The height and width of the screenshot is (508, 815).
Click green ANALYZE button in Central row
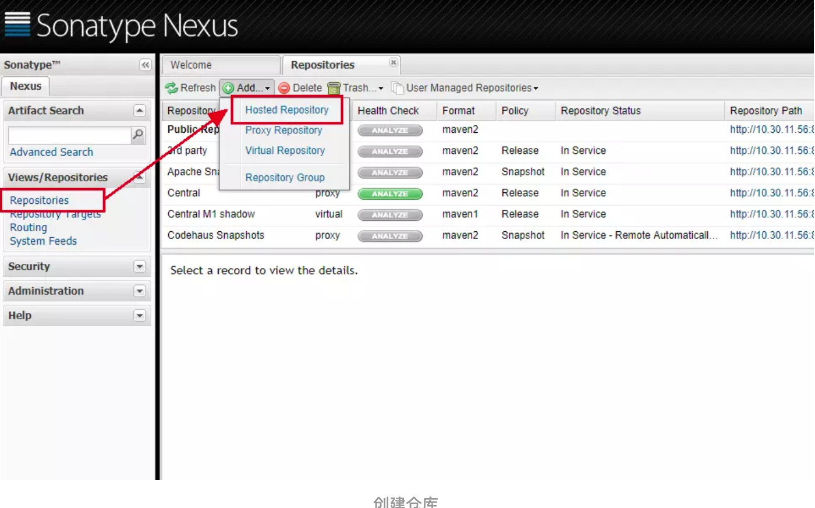[x=390, y=193]
